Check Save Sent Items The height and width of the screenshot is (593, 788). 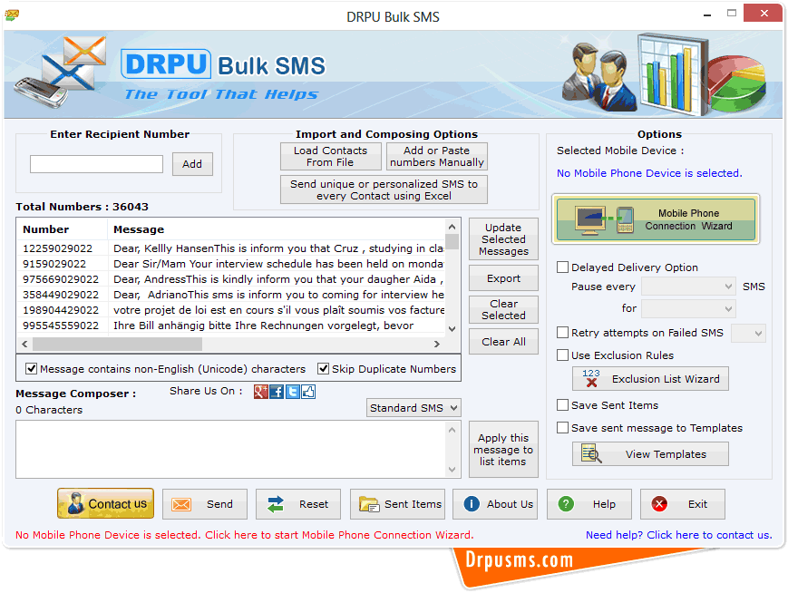click(x=562, y=405)
